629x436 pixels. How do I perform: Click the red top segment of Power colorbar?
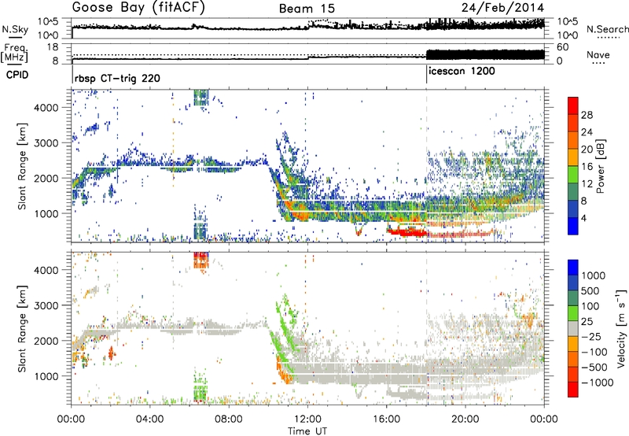coord(573,106)
